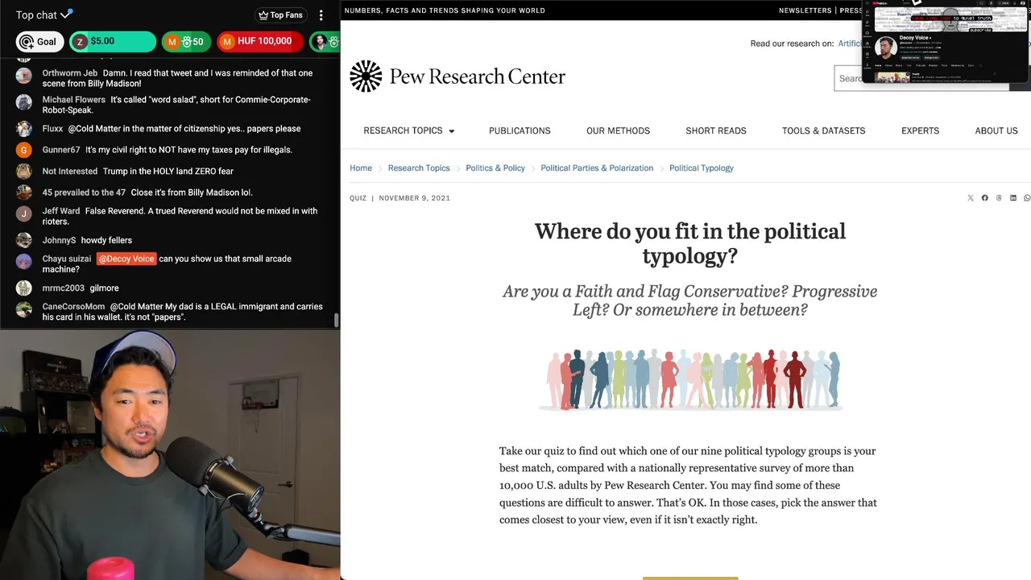This screenshot has width=1031, height=580.
Task: Click the Jeff Ward username
Action: [x=61, y=211]
